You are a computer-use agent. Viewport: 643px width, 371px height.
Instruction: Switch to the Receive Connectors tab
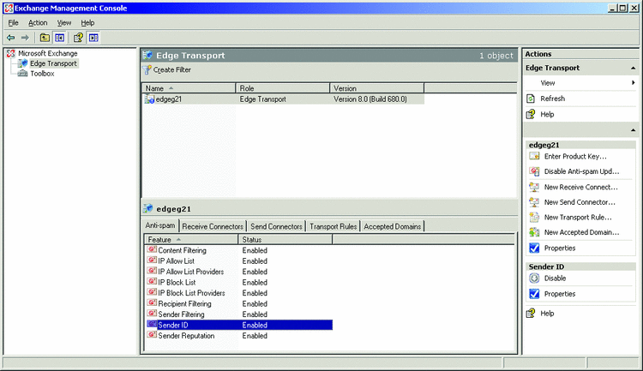[213, 226]
